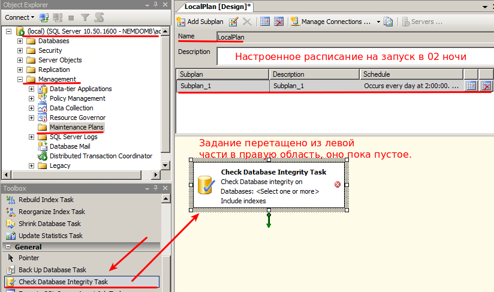The image size is (494, 292).
Task: Select Distributed Transaction Coordinator node
Action: (101, 156)
